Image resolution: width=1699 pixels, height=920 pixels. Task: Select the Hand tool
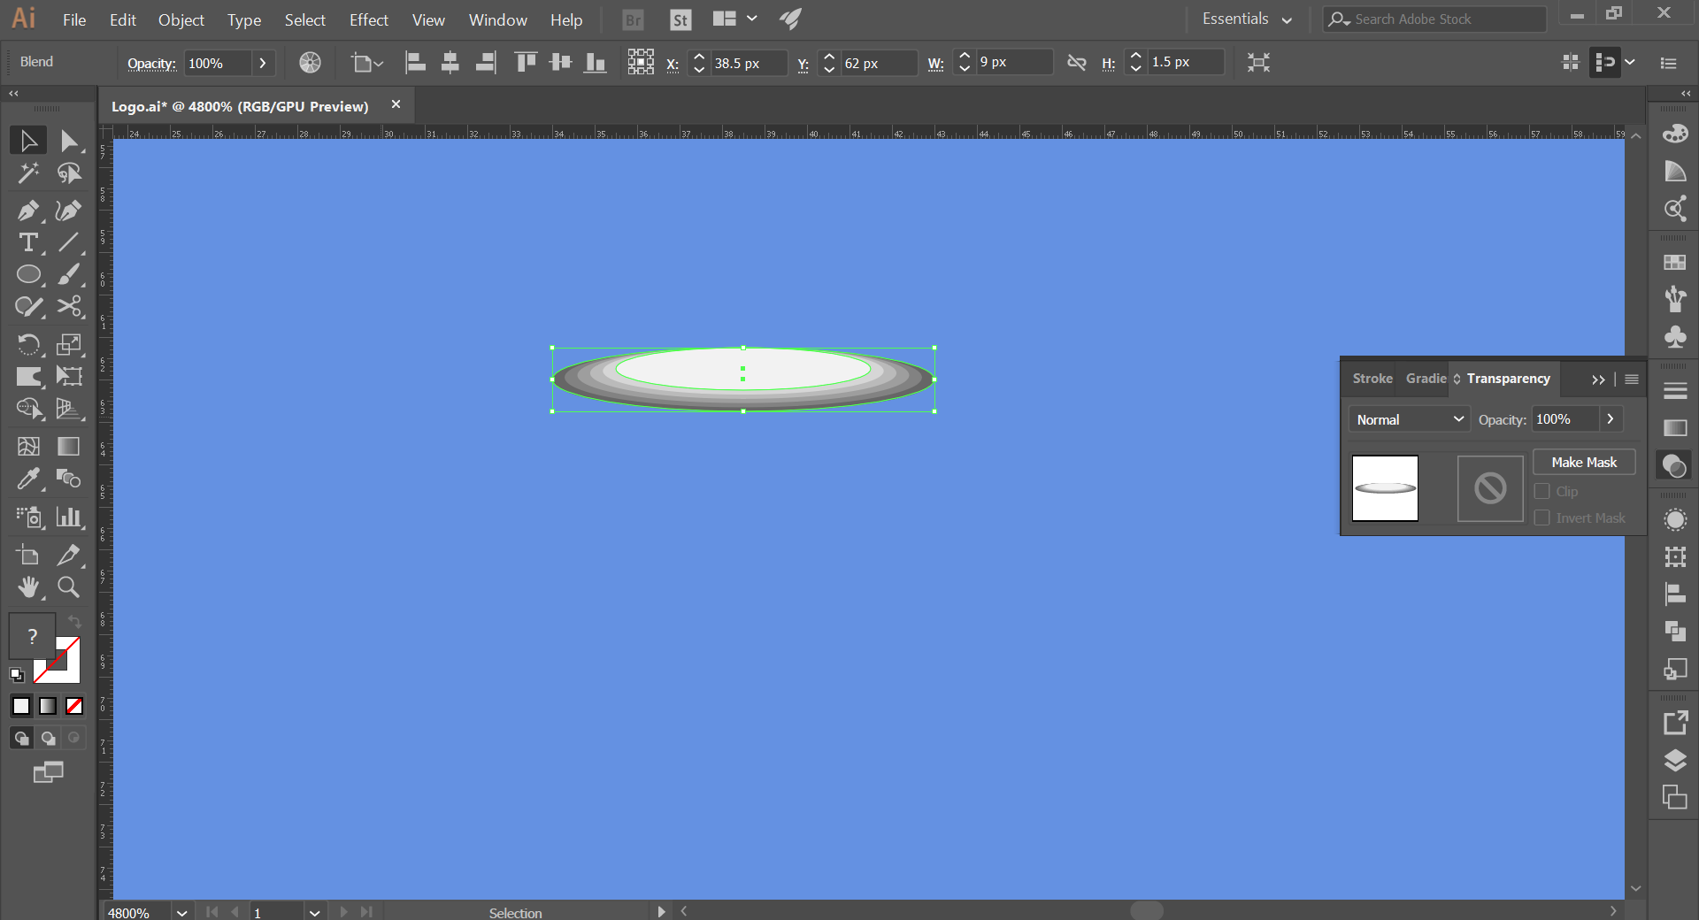point(28,586)
